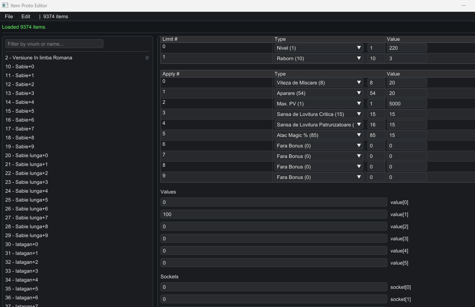Select item 13 - Sabie+3
Screen dimensions: 475x307
pos(20,93)
